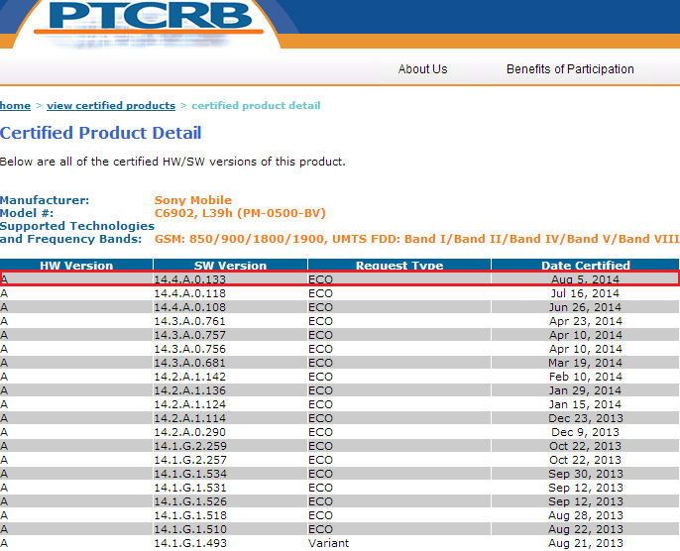680x551 pixels.
Task: Click the HW Version column header
Action: 76,265
